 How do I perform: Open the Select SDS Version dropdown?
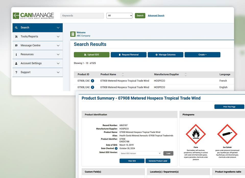141,153
